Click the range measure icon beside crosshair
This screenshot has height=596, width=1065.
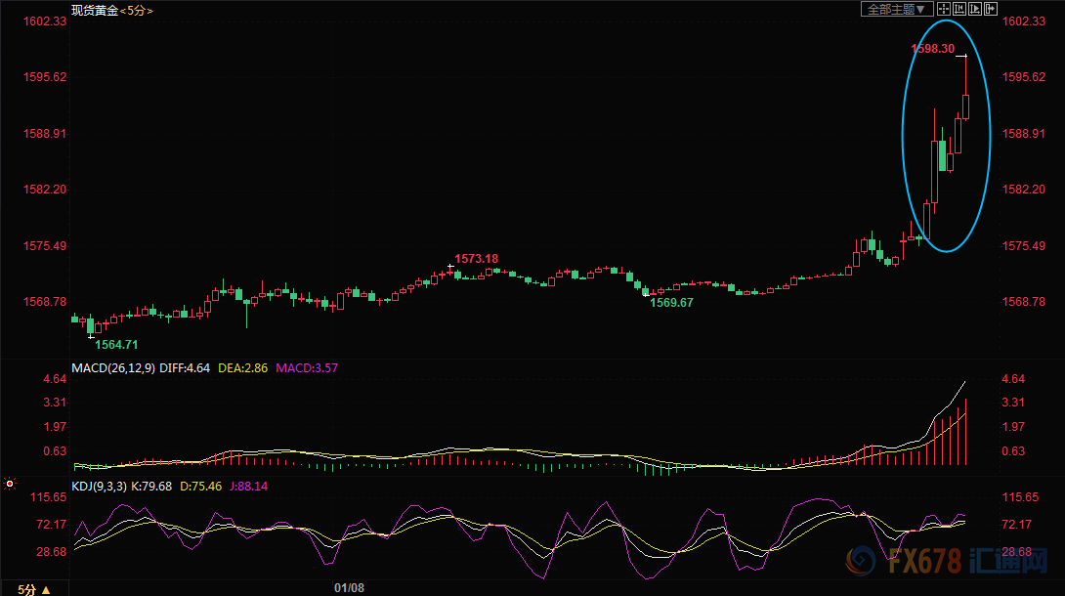click(x=957, y=9)
